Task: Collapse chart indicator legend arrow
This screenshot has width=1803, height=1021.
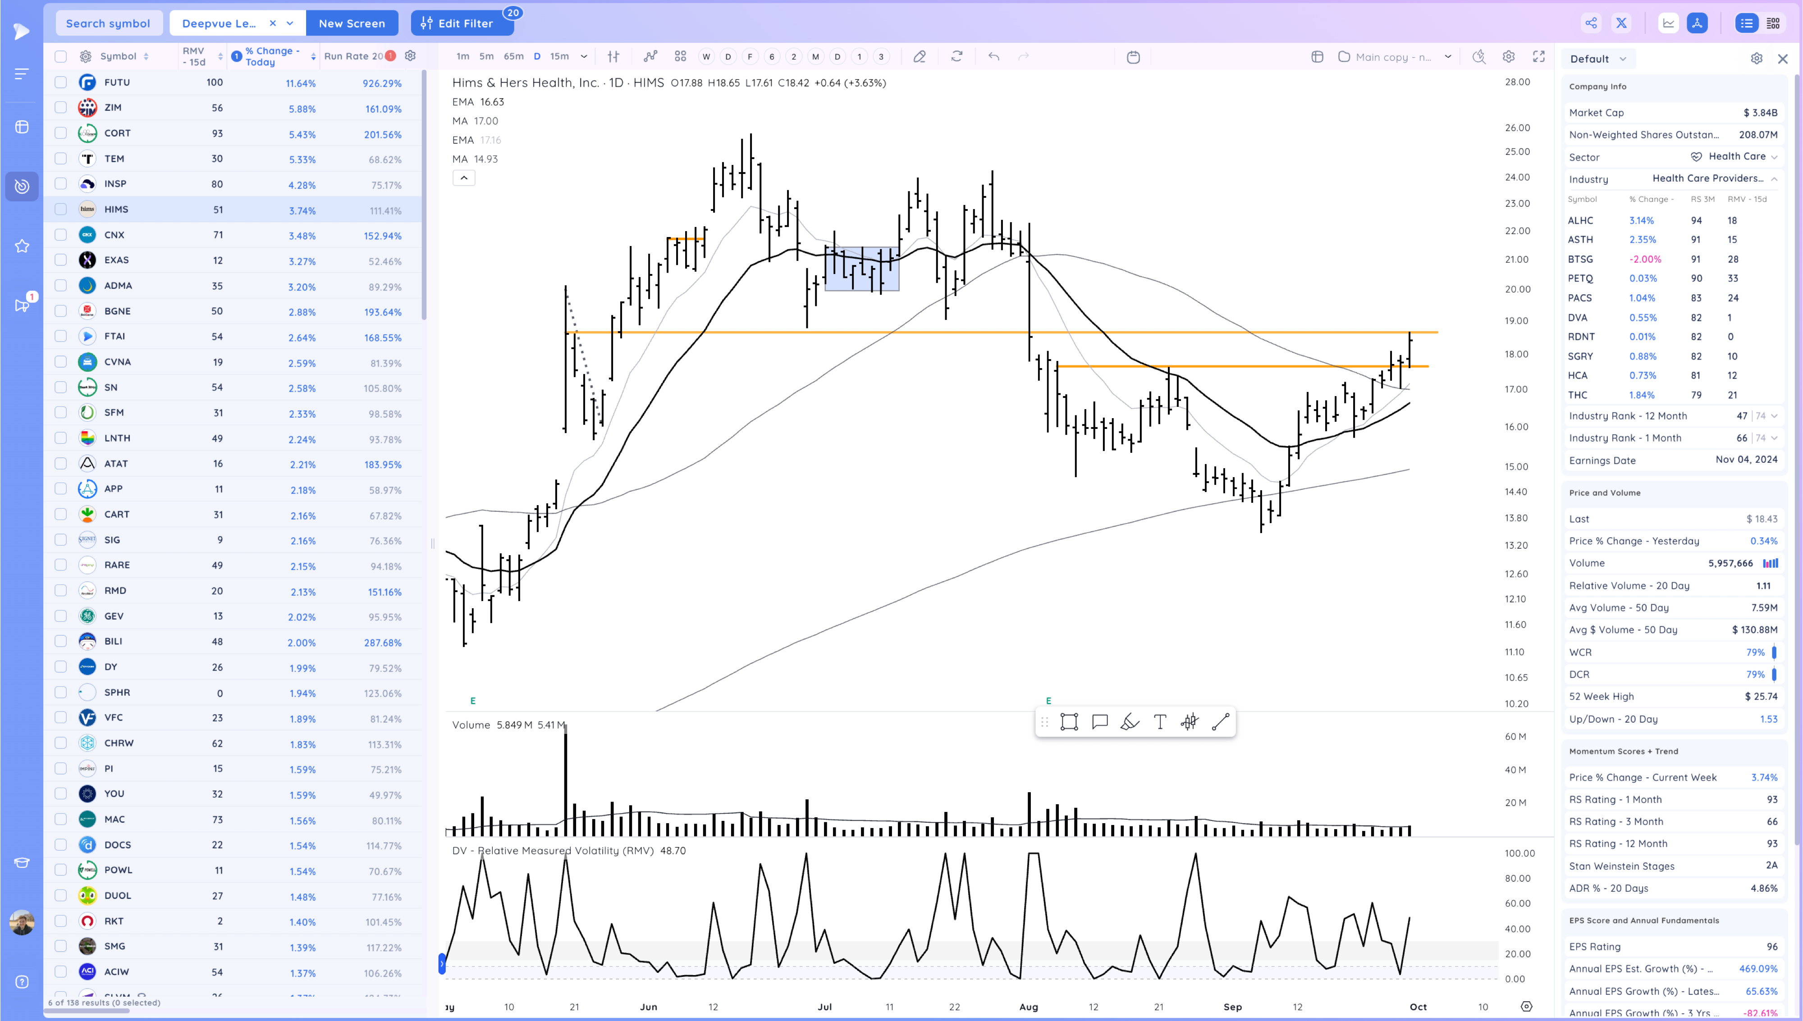Action: 463,178
